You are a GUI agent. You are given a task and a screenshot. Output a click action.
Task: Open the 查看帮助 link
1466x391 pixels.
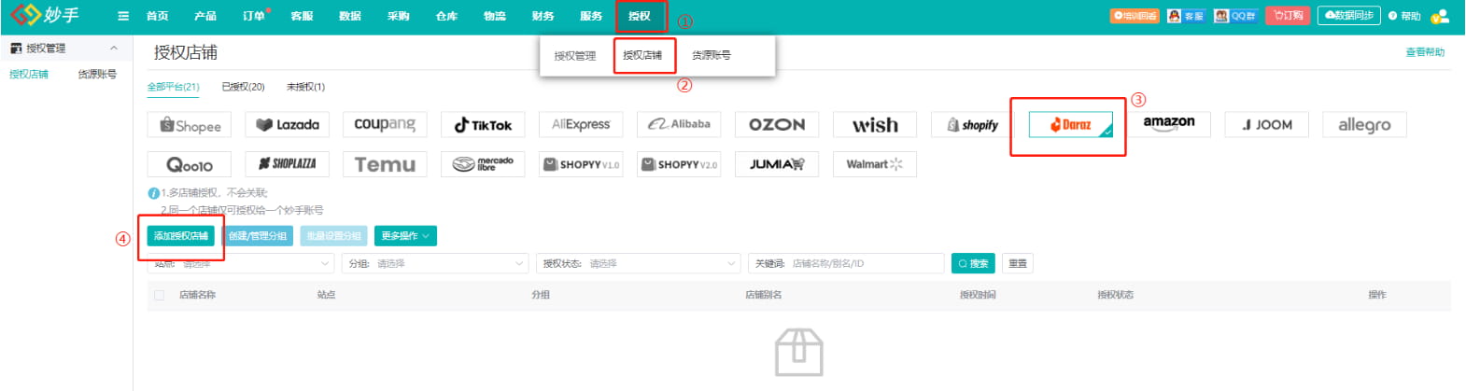[1425, 52]
